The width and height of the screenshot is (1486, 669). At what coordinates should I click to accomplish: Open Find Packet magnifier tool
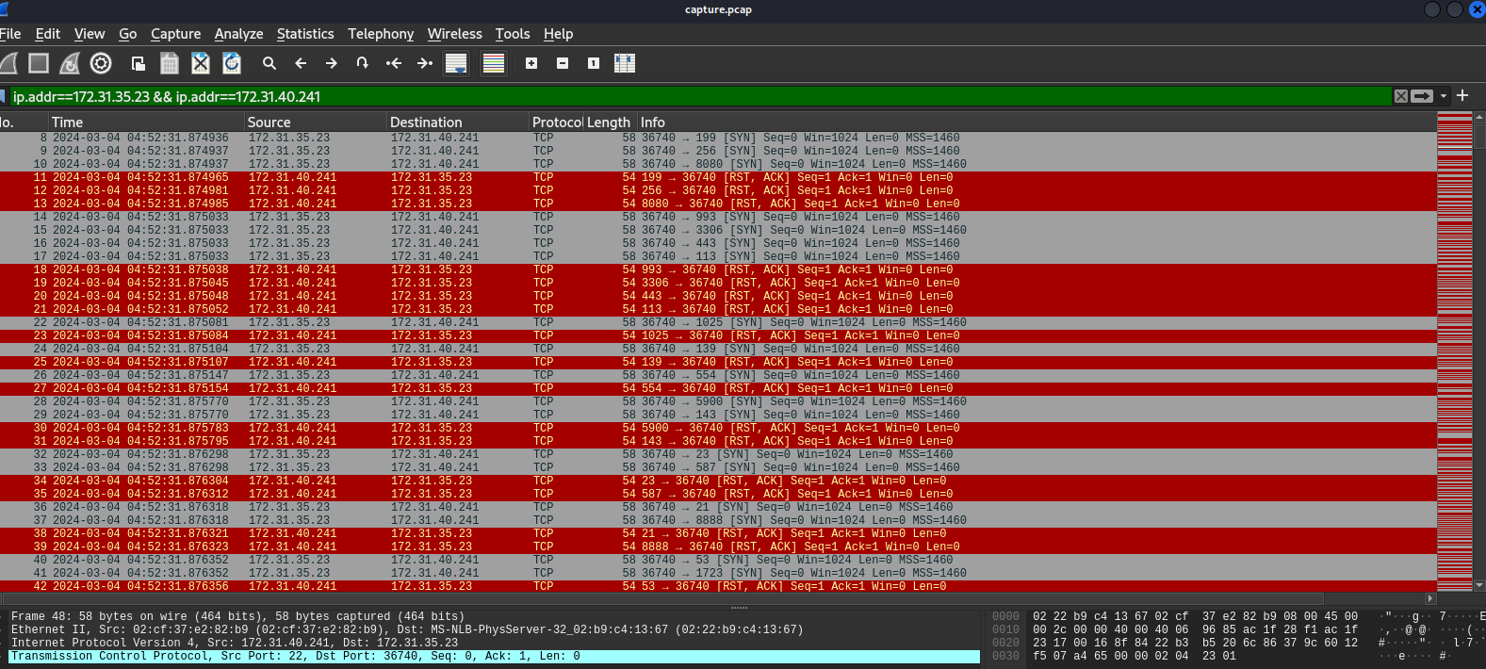[x=269, y=63]
